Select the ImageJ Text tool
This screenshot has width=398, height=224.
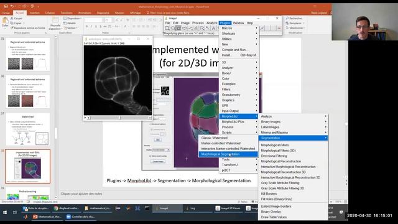(x=213, y=28)
